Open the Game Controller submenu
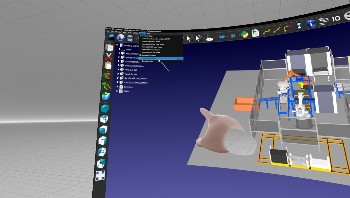Image resolution: width=350 pixels, height=198 pixels. coord(161,61)
